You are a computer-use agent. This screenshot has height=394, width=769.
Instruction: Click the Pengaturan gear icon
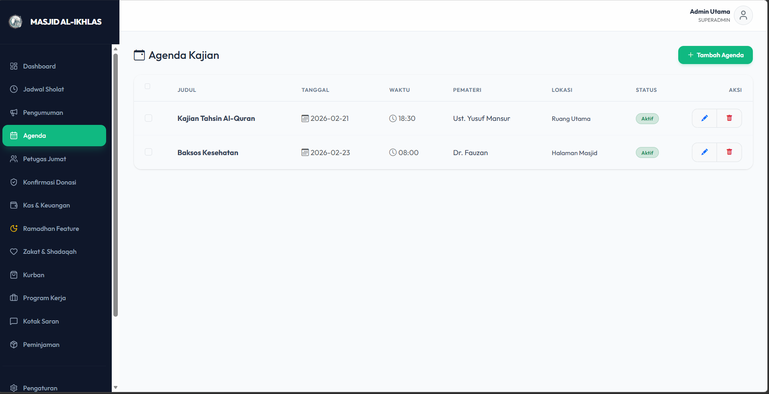tap(14, 388)
